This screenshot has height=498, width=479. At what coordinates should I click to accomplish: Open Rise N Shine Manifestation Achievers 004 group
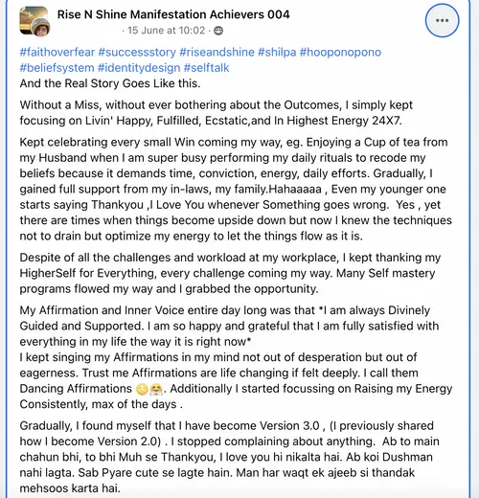(173, 14)
